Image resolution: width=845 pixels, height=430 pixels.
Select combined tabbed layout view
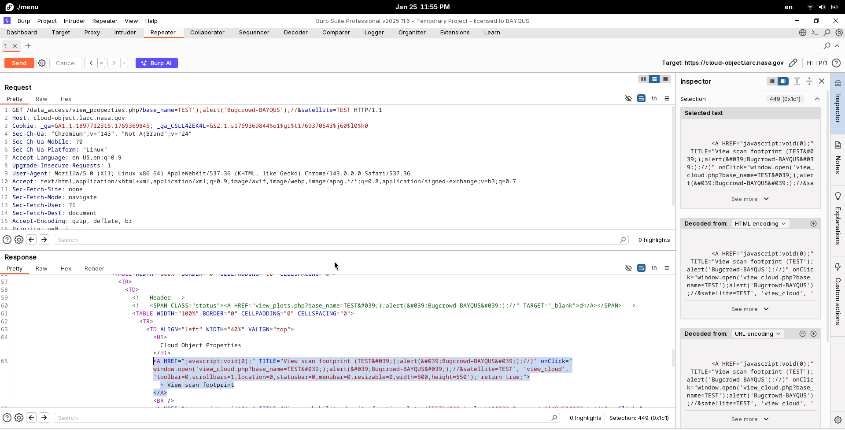click(x=665, y=79)
